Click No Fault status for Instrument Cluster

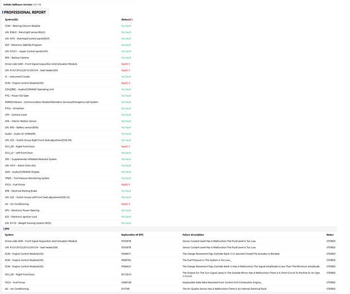126,77
